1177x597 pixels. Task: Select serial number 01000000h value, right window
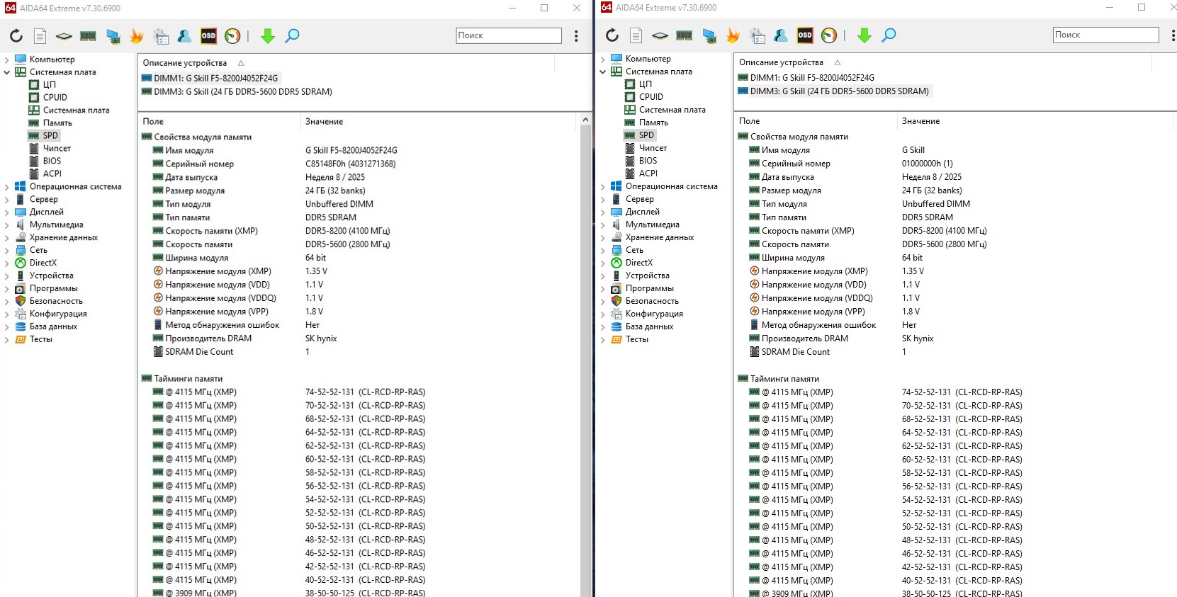point(927,164)
